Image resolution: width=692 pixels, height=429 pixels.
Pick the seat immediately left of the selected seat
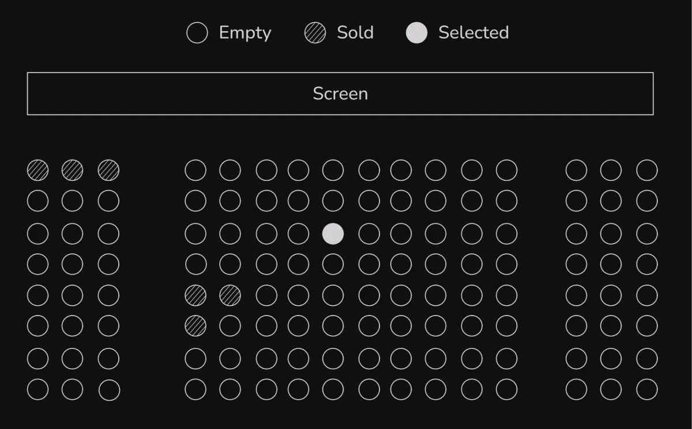click(298, 234)
